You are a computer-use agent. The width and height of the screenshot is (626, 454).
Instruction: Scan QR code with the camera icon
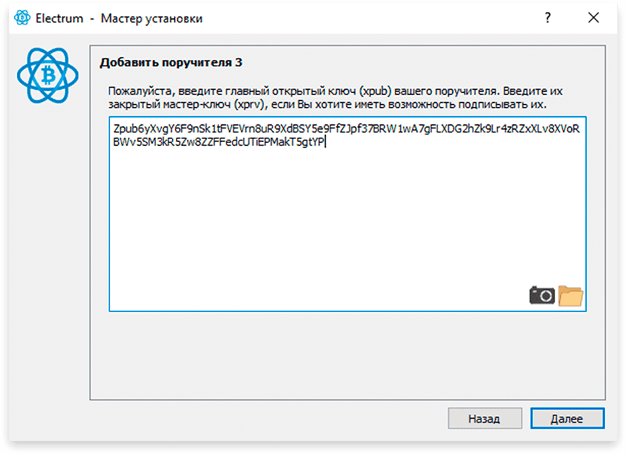(541, 296)
